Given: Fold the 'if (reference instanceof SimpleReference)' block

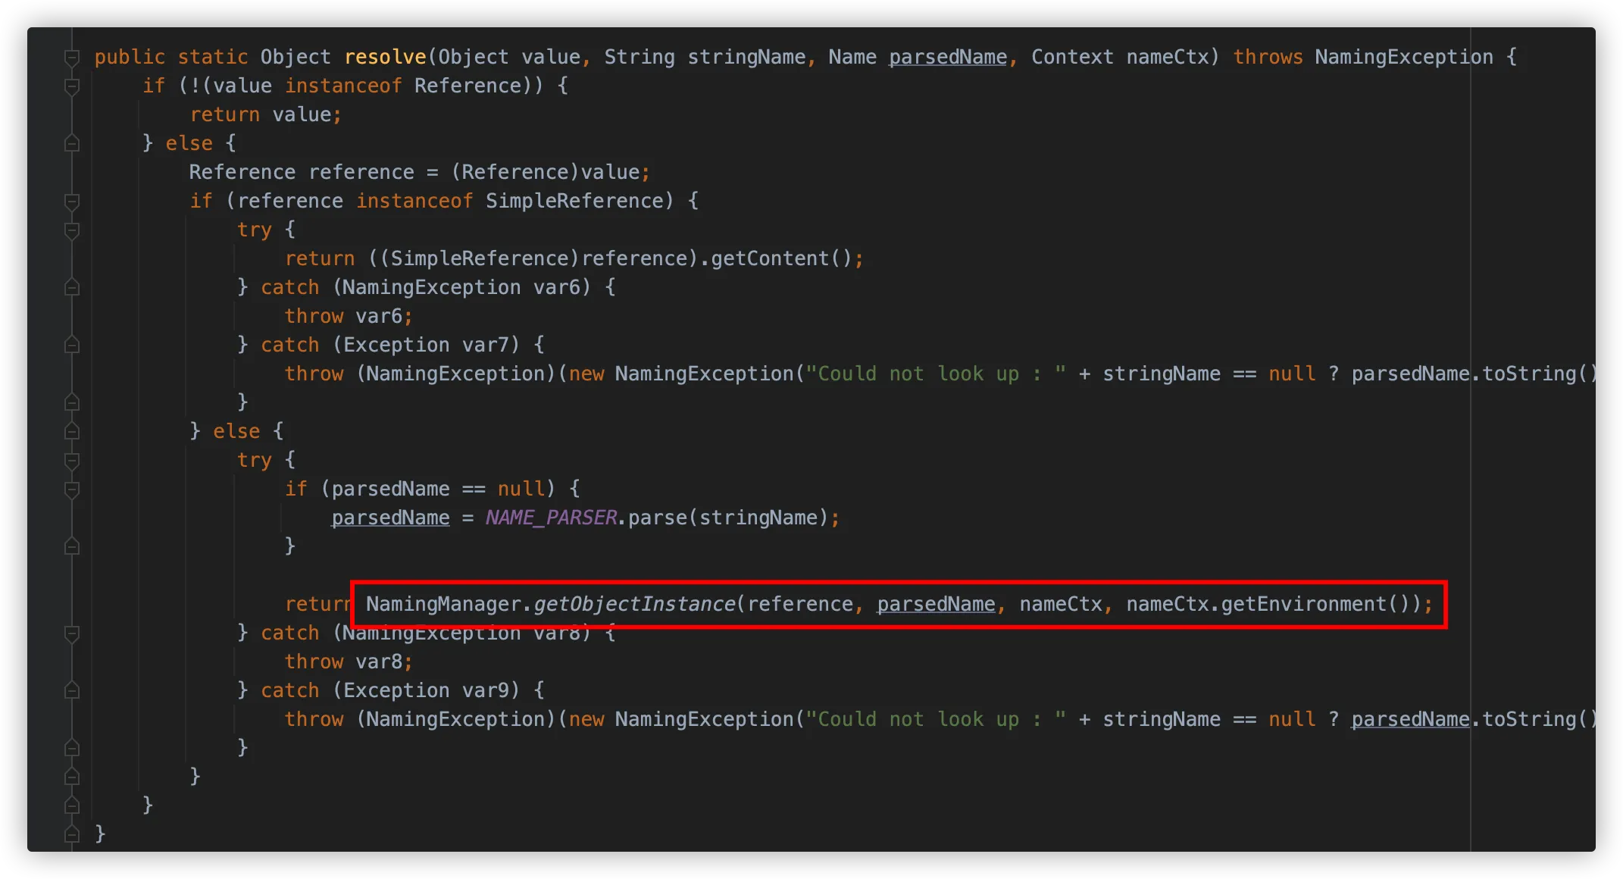Looking at the screenshot, I should (x=72, y=202).
